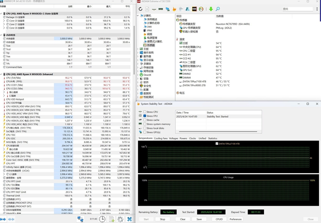Enable Stress system memory checkbox
The width and height of the screenshot is (321, 223).
(145, 124)
